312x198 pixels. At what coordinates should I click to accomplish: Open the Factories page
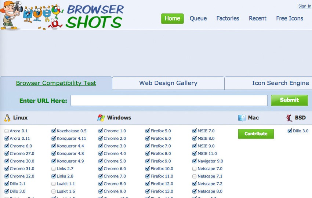tap(228, 18)
